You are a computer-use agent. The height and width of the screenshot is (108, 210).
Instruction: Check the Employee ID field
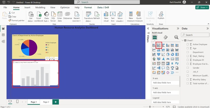click(x=188, y=60)
